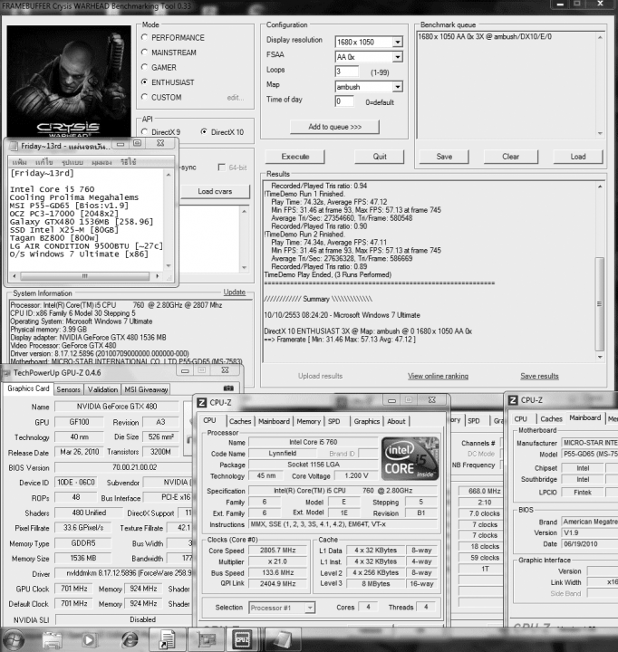618x652 pixels.
Task: Click the Notepad horizontal scrollbar thumb
Action: pos(84,275)
